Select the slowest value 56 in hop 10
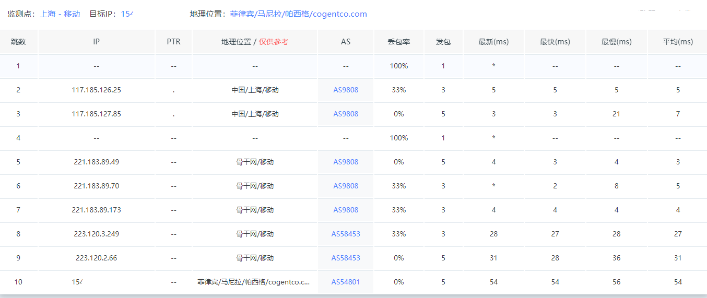Viewport: 707px width, 298px height. (617, 282)
